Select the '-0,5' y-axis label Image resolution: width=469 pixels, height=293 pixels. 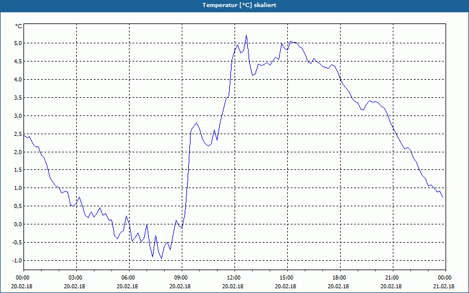point(18,243)
